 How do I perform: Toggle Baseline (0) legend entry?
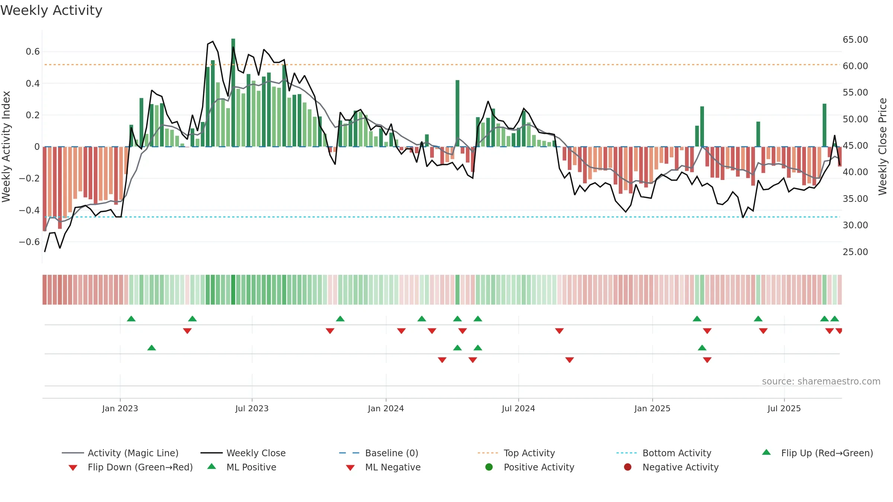pyautogui.click(x=379, y=453)
